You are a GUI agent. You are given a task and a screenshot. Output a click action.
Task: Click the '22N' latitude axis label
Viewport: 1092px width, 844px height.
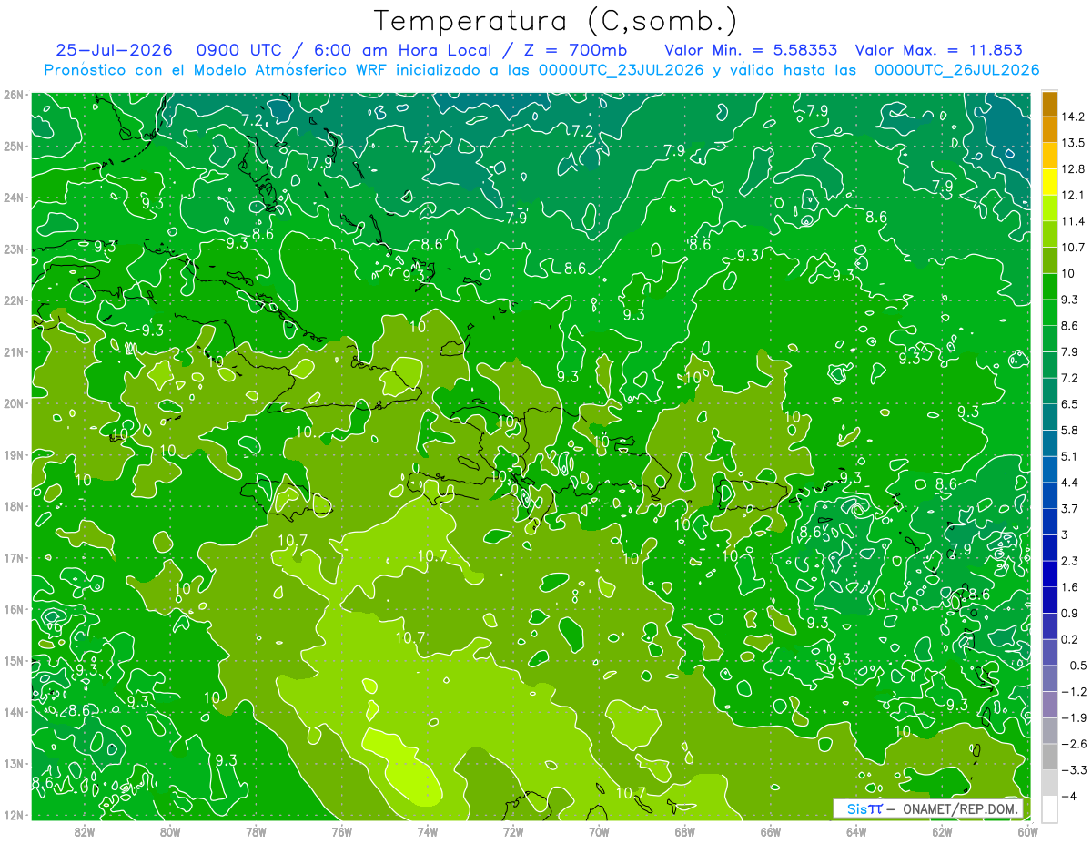[x=14, y=300]
